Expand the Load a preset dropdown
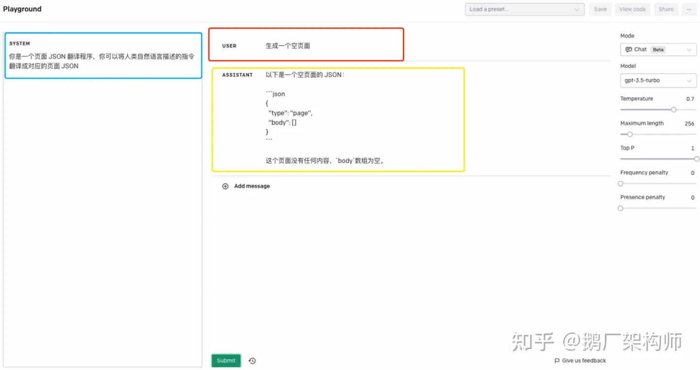 525,9
